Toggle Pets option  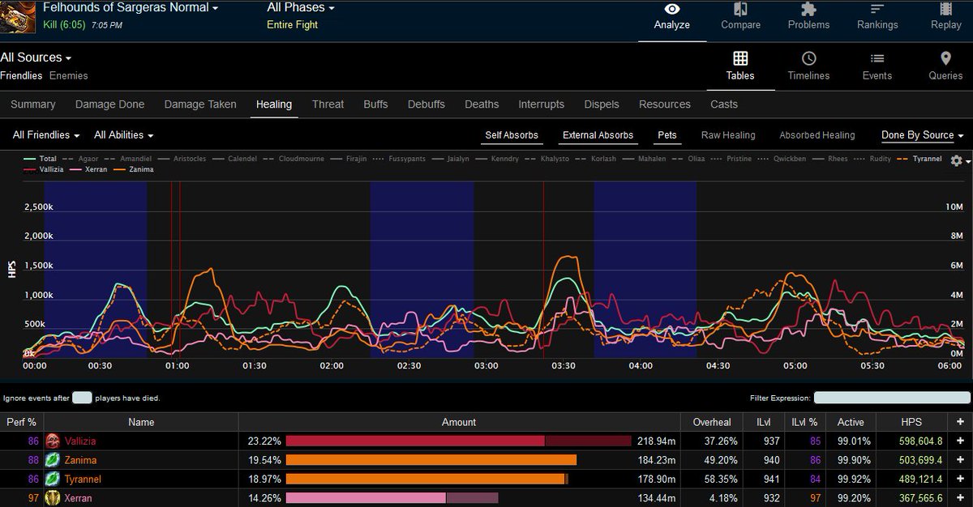point(667,135)
